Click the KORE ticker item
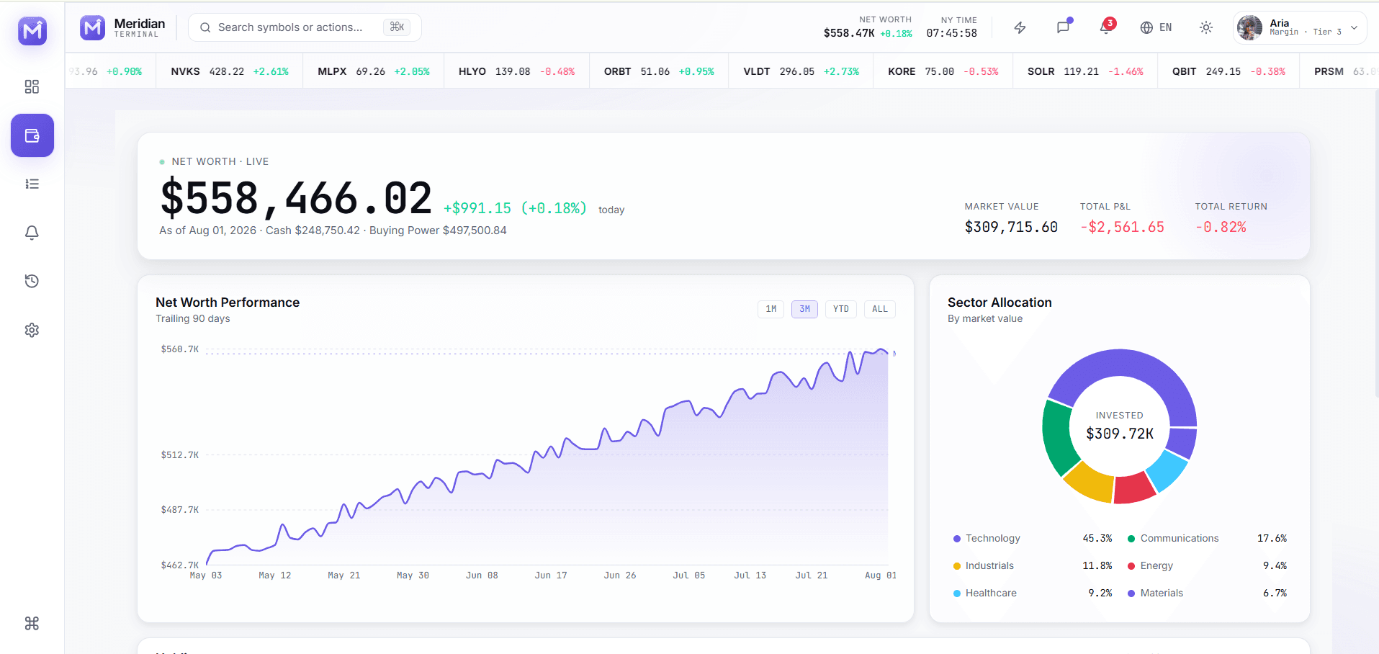This screenshot has height=654, width=1379. tap(943, 71)
